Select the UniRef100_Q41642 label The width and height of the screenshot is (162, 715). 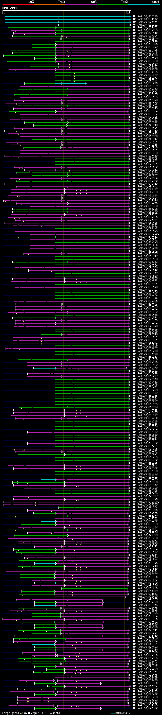pos(145,270)
